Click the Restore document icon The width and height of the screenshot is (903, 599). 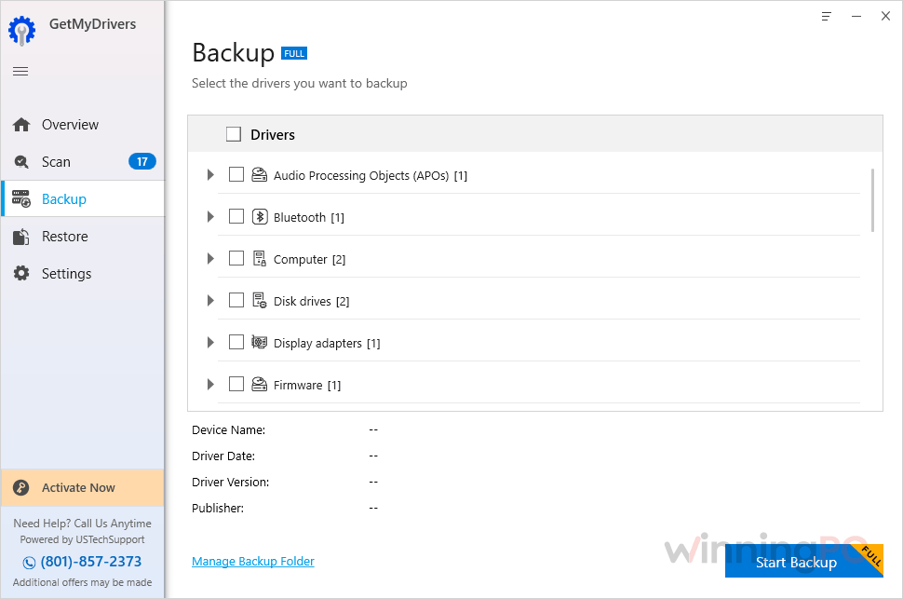[21, 237]
